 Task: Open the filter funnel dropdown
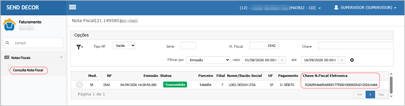click(80, 47)
